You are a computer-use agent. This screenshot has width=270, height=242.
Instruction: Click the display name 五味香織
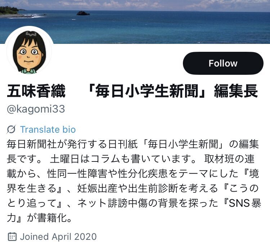point(36,91)
